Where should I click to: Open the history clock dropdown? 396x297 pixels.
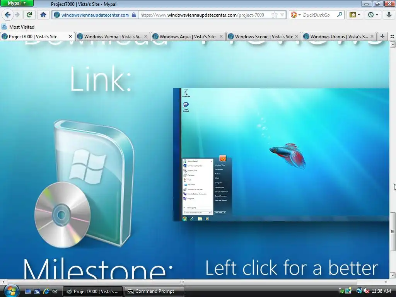click(x=373, y=15)
